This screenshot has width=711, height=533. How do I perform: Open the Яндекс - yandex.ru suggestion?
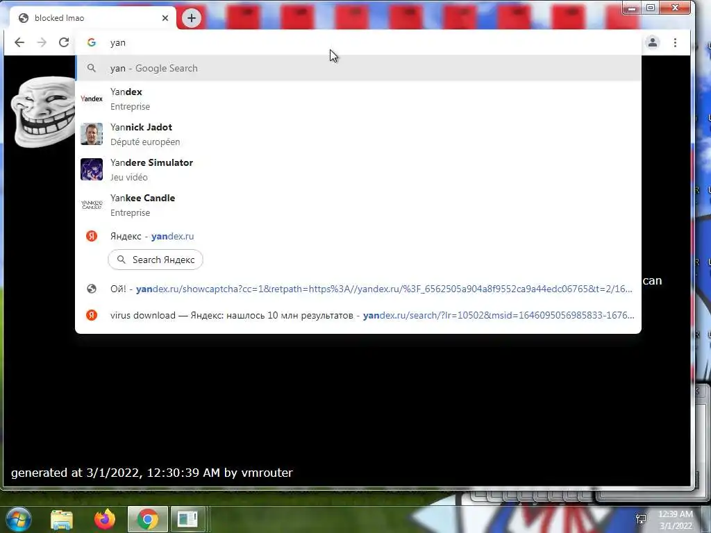[x=358, y=236]
